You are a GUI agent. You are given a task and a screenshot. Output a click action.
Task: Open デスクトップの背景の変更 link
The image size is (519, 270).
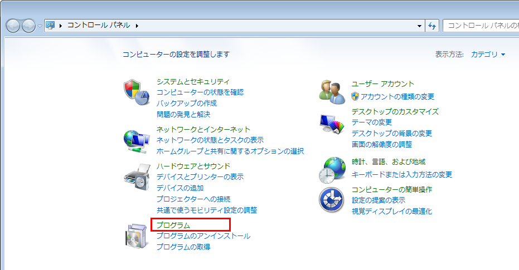coord(392,133)
